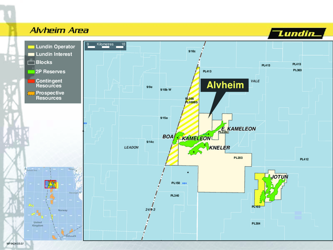Click the 'VALE' map label

(x=255, y=81)
